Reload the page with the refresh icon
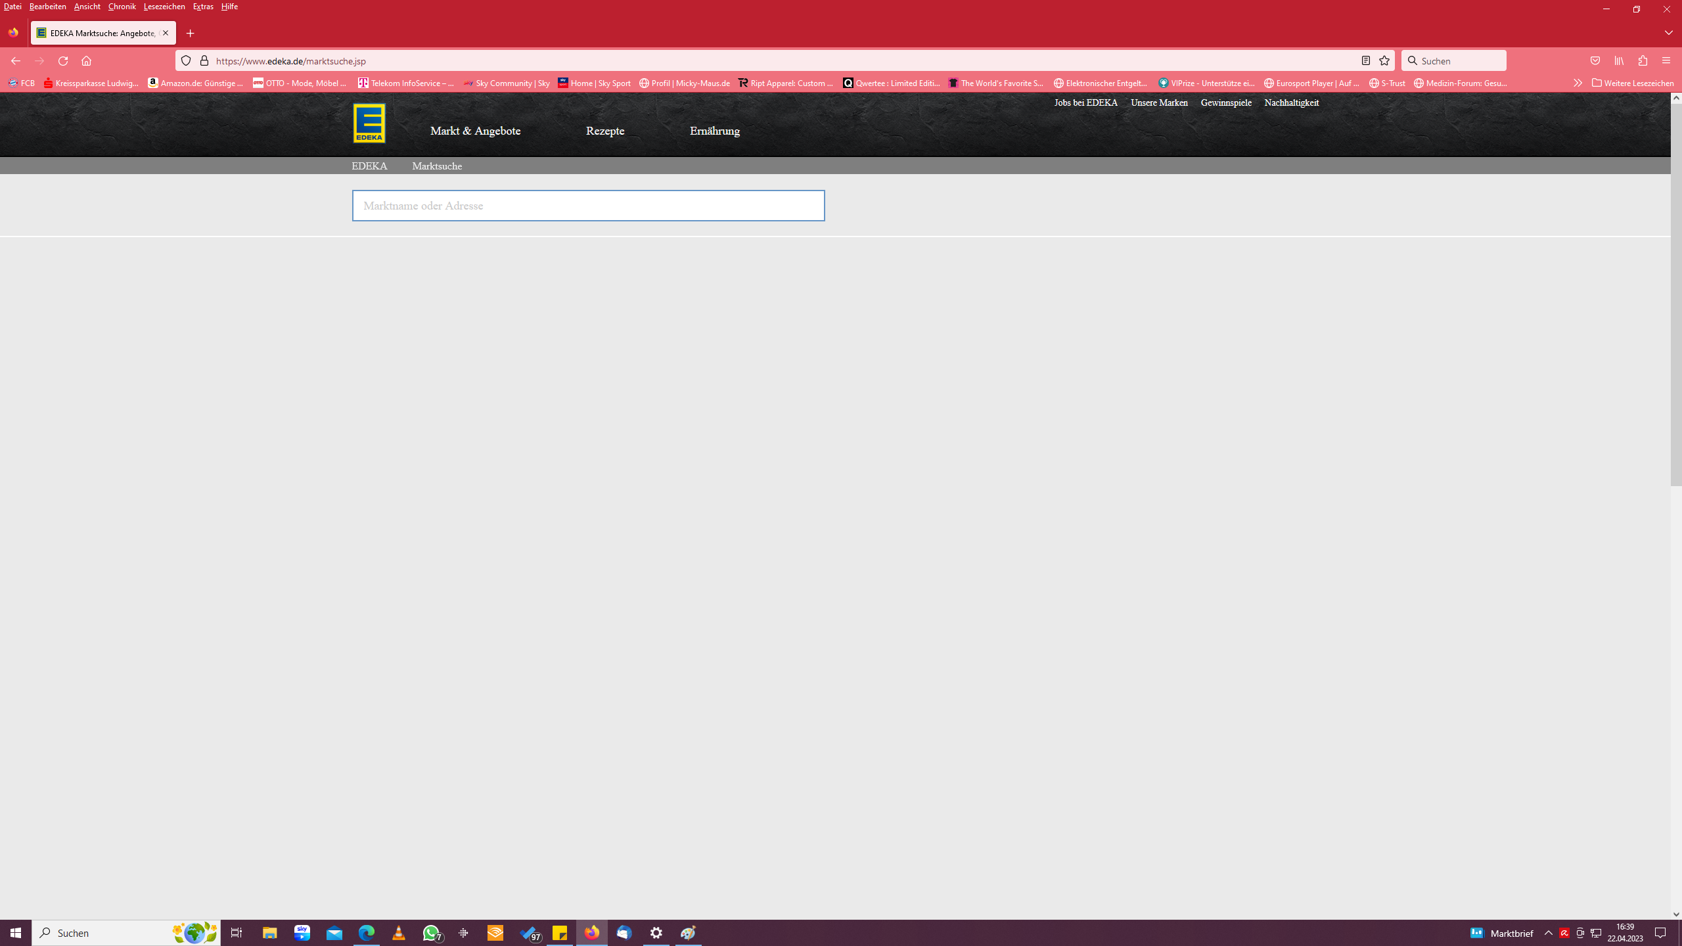Viewport: 1682px width, 946px height. point(63,60)
